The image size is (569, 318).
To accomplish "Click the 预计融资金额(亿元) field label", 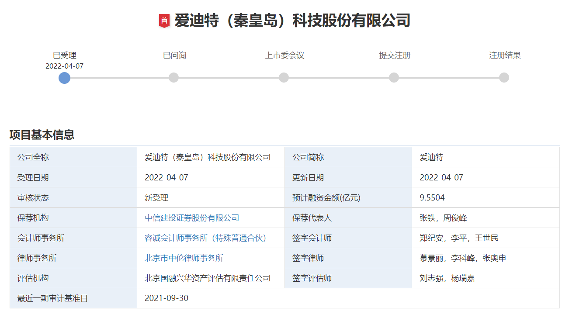I will pos(326,198).
